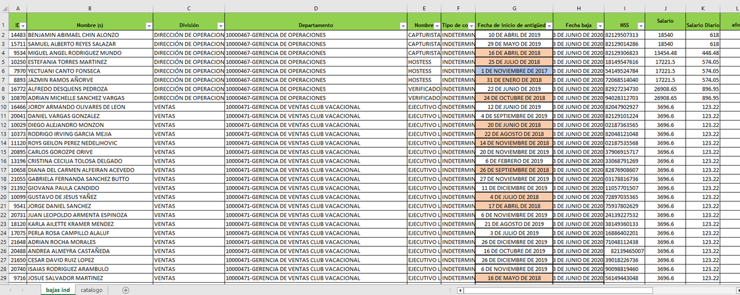
Task: Select cell DANIEL VARGAS GONZALEZ
Action: coord(90,116)
